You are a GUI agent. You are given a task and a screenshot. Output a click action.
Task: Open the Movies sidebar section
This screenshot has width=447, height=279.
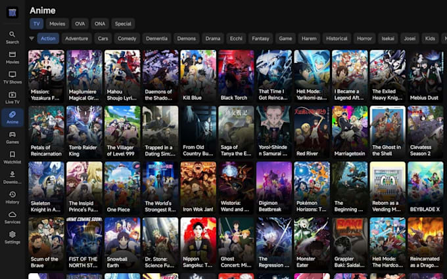point(12,58)
